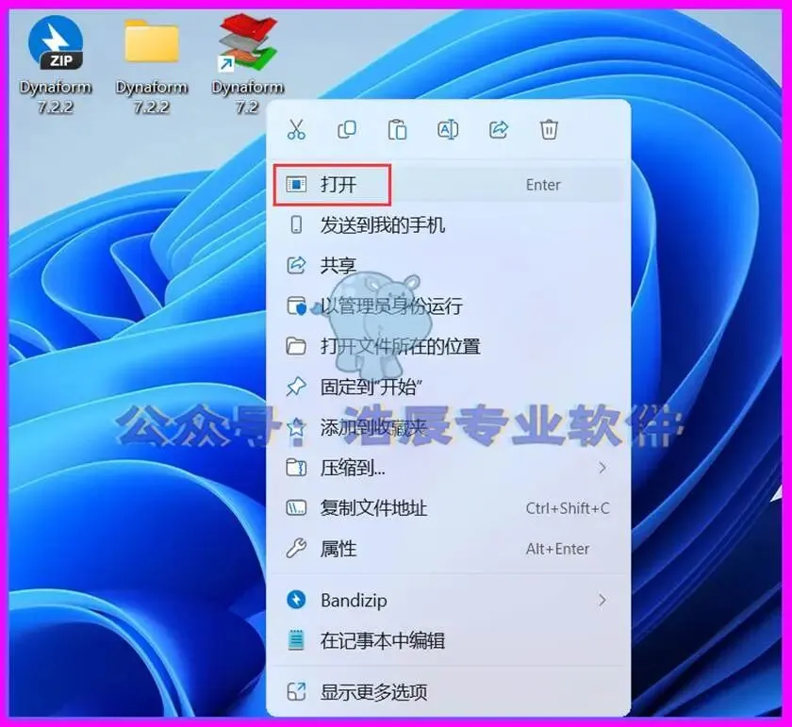Screen dimensions: 792x727
Task: Select 添加到收藏夹 item
Action: click(x=448, y=427)
